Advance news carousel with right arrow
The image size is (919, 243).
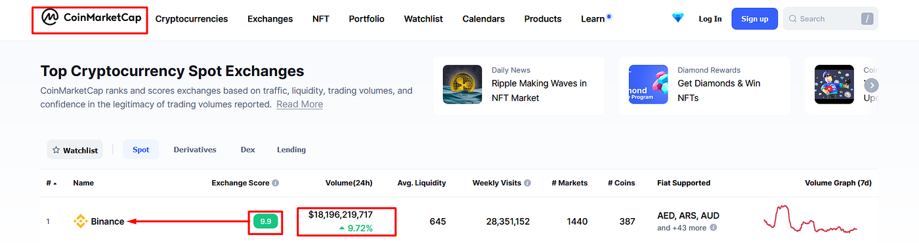871,85
